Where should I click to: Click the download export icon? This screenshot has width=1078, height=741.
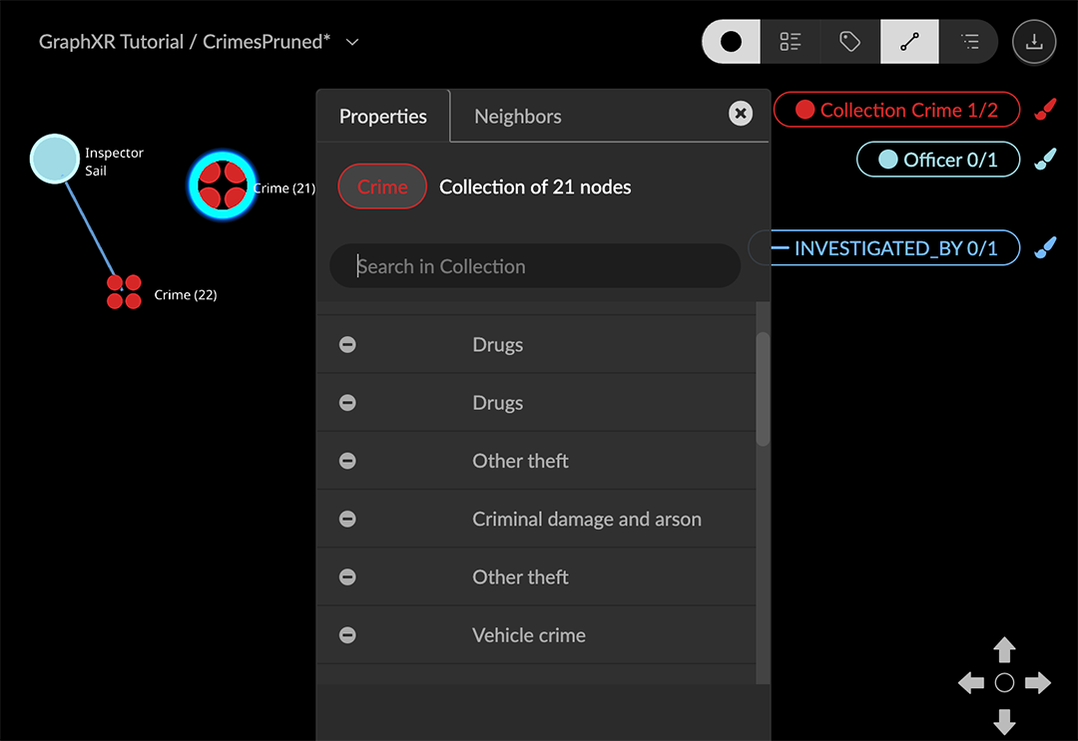tap(1034, 42)
